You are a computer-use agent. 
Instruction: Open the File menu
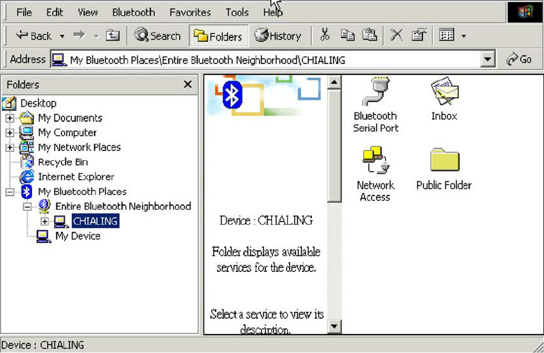(24, 12)
